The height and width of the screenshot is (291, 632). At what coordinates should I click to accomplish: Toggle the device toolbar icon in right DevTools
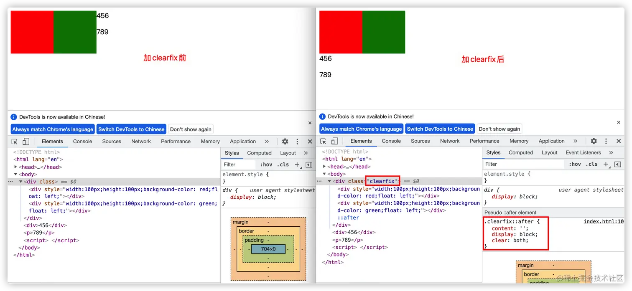pyautogui.click(x=334, y=141)
